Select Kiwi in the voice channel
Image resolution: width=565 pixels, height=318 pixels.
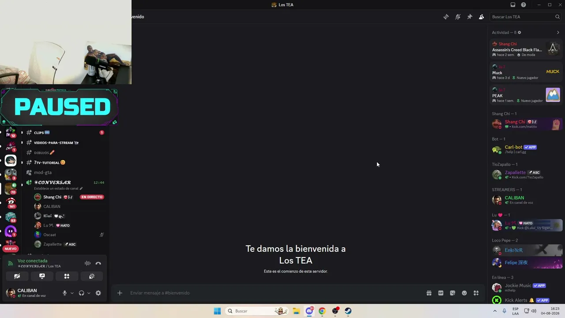point(68,216)
